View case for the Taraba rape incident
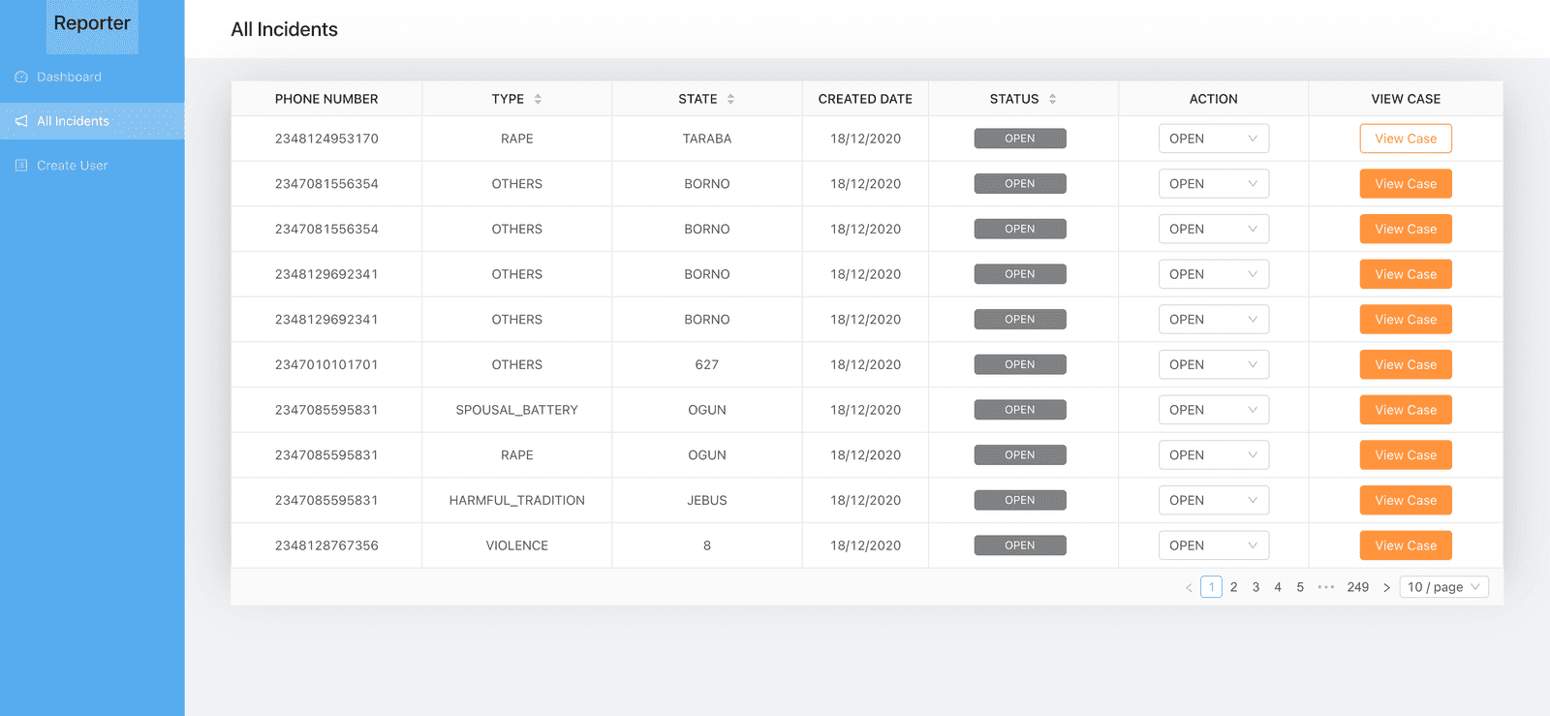Image resolution: width=1550 pixels, height=716 pixels. point(1406,139)
